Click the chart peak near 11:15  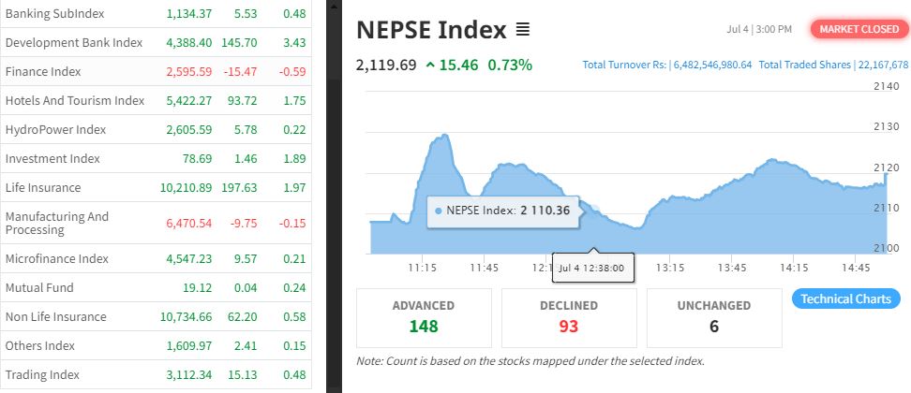[x=441, y=137]
